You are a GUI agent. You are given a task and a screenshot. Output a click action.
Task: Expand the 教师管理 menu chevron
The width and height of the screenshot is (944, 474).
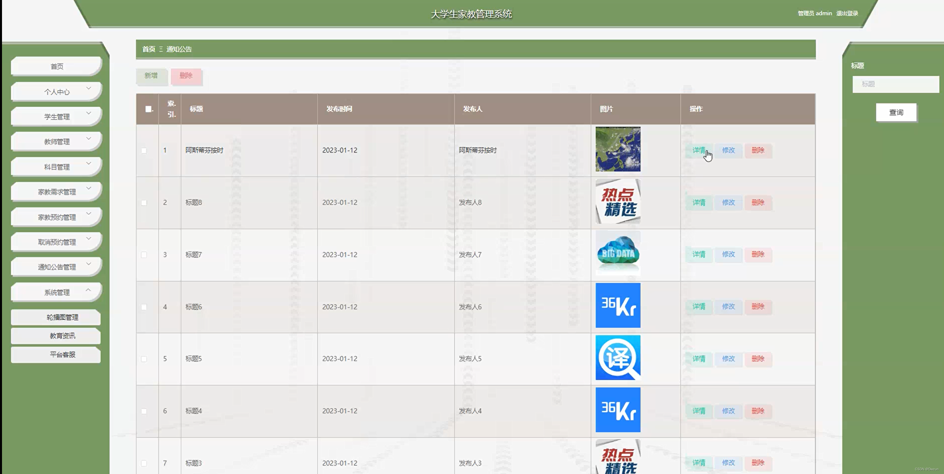(89, 138)
